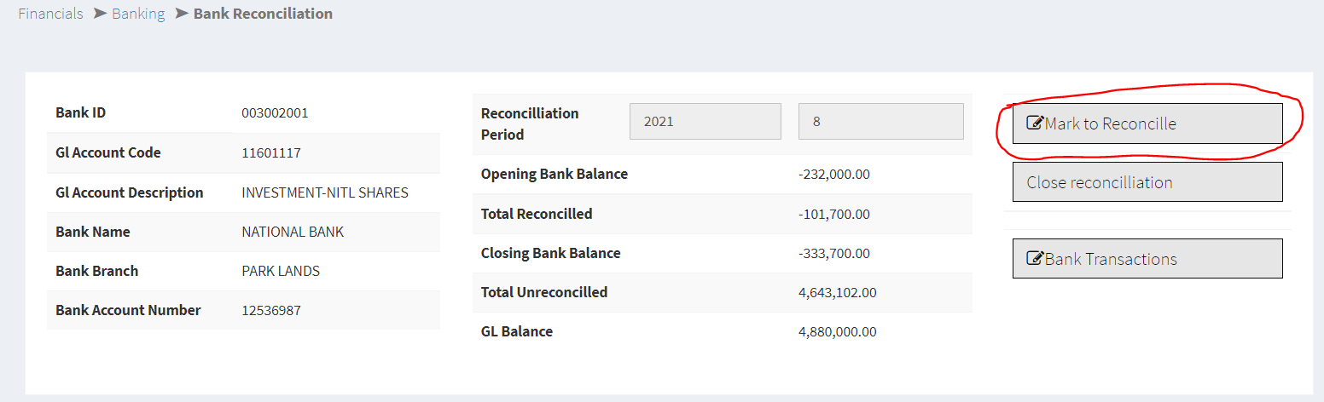Viewport: 1324px width, 402px height.
Task: Click the pencil icon on Mark to Reconcille
Action: click(1034, 123)
